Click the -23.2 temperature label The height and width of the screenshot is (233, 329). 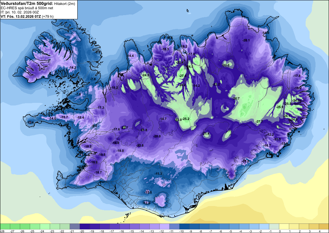pos(216,84)
